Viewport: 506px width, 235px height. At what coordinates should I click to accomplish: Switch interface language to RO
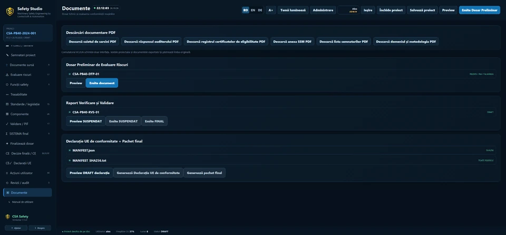(x=246, y=10)
